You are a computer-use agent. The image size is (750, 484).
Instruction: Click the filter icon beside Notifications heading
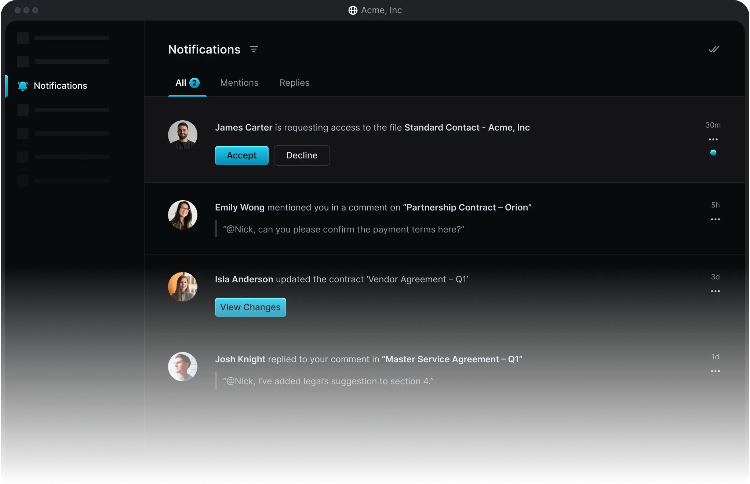pyautogui.click(x=254, y=49)
